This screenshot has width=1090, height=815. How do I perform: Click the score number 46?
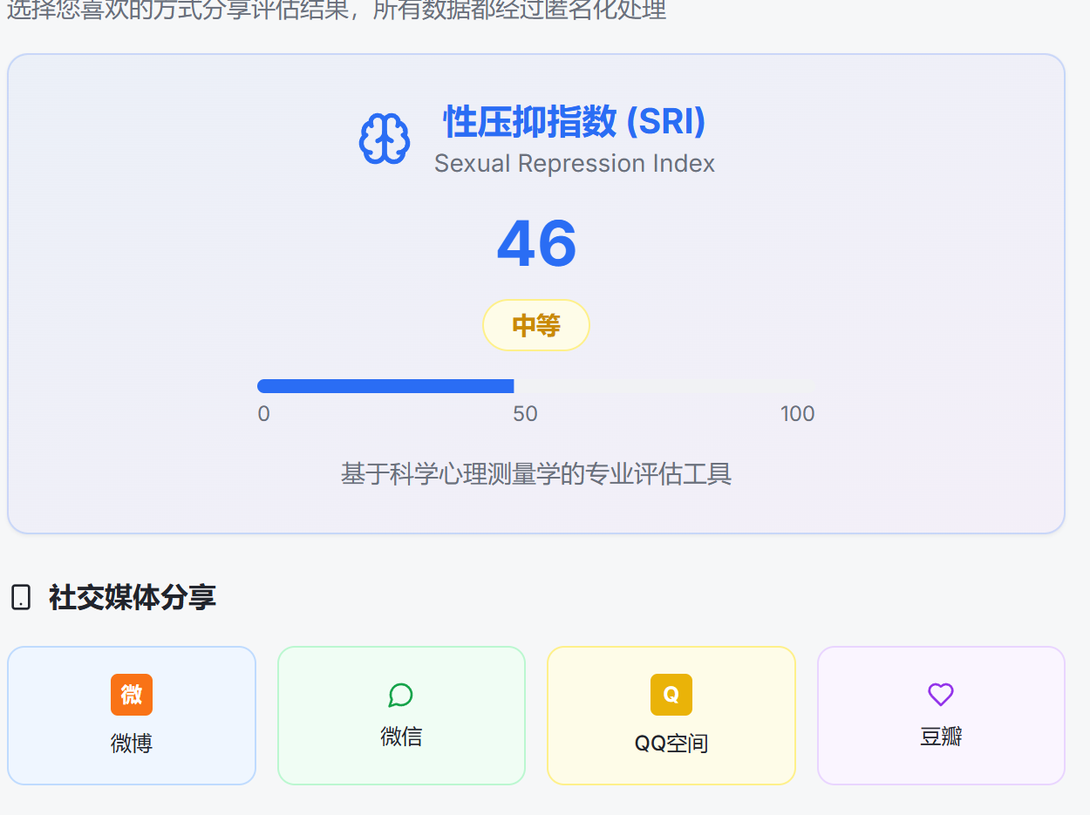tap(536, 243)
